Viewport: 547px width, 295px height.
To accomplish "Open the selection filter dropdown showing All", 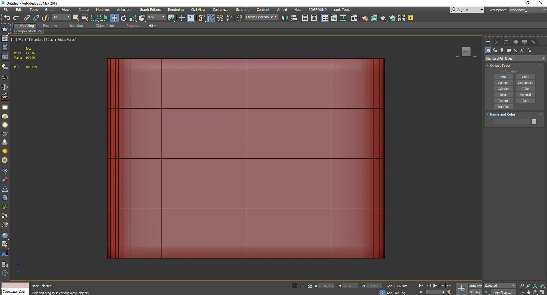I will coord(61,17).
